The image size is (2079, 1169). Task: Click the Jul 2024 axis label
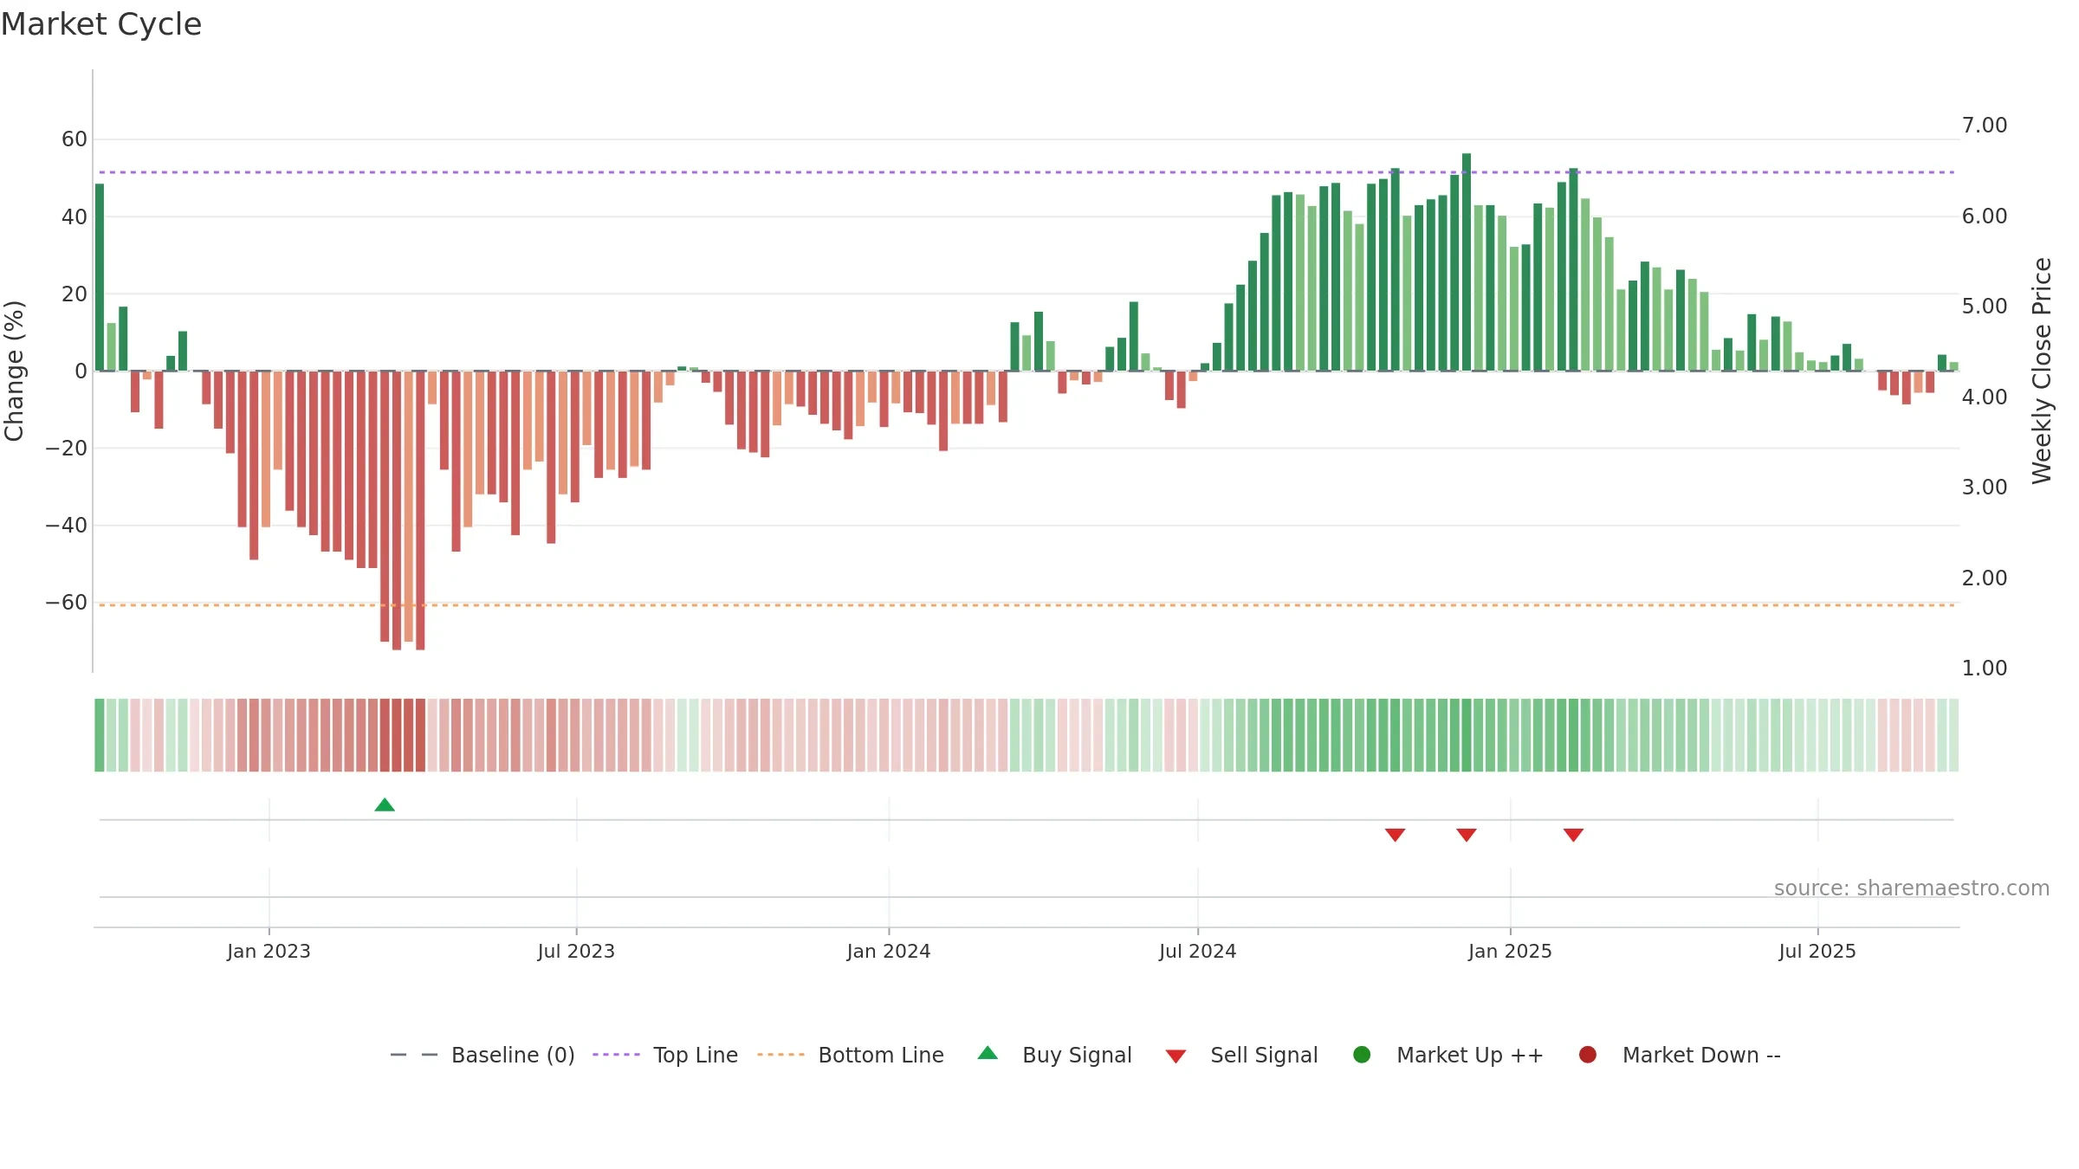(x=1198, y=951)
